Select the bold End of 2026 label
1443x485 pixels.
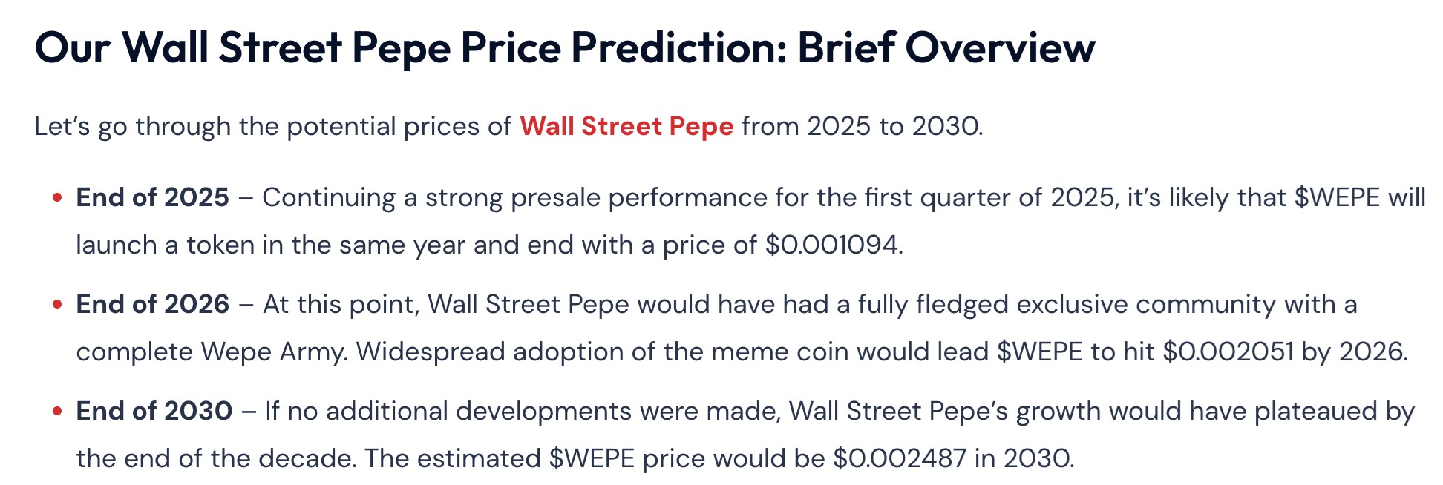(x=153, y=304)
